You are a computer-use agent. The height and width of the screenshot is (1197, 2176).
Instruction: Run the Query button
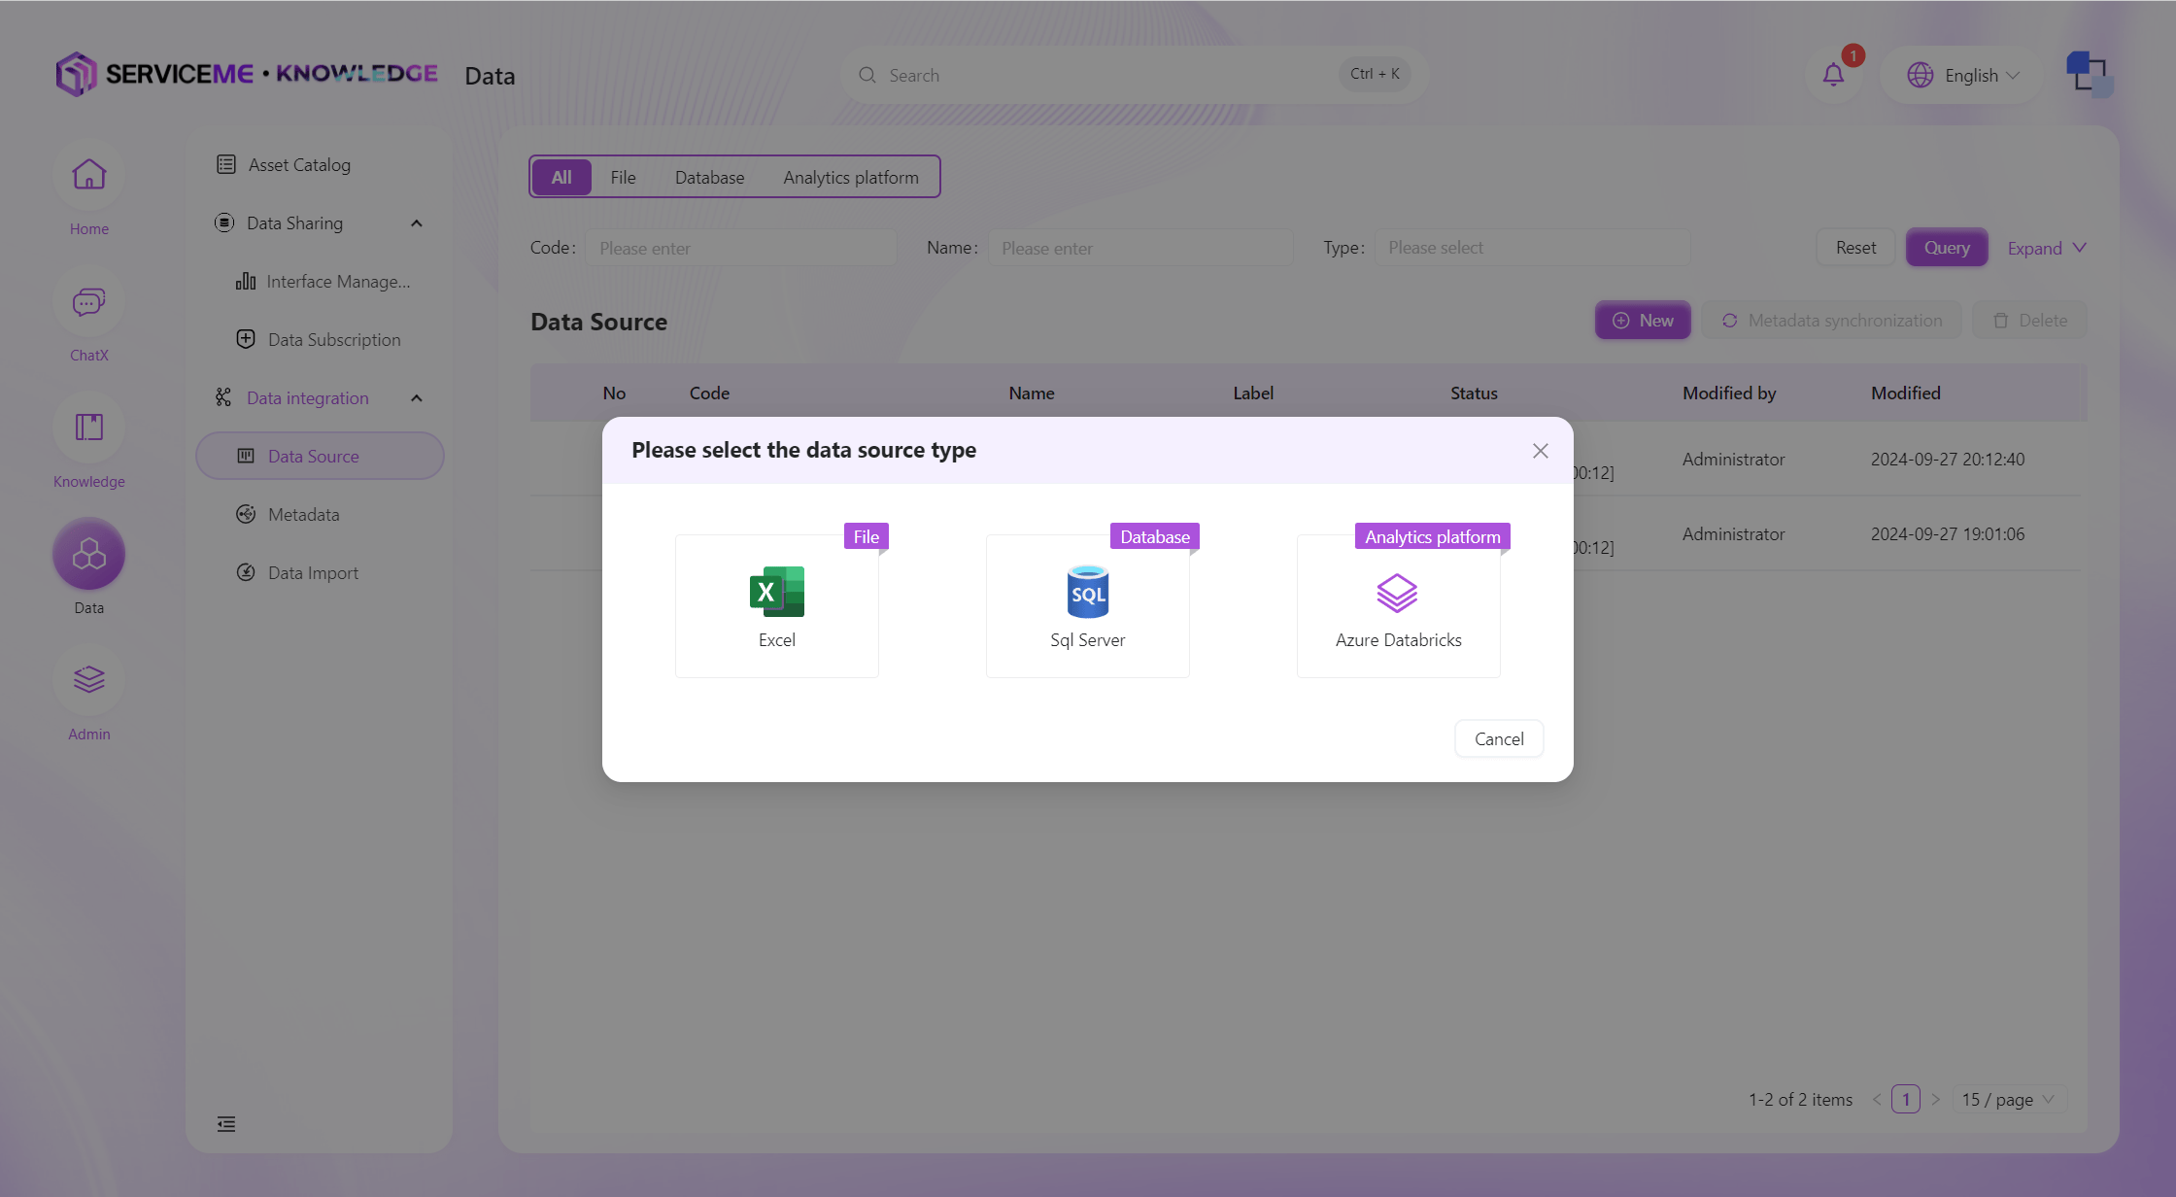coord(1947,248)
